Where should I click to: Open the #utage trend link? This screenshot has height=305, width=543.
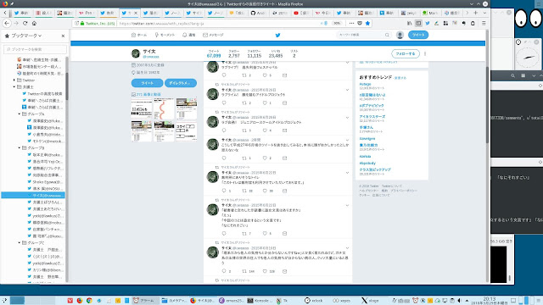pyautogui.click(x=365, y=84)
